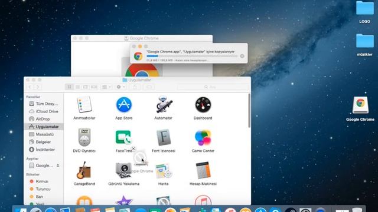This screenshot has height=212, width=378.
Task: Click the Finder window vertical scrollbar
Action: [249, 111]
